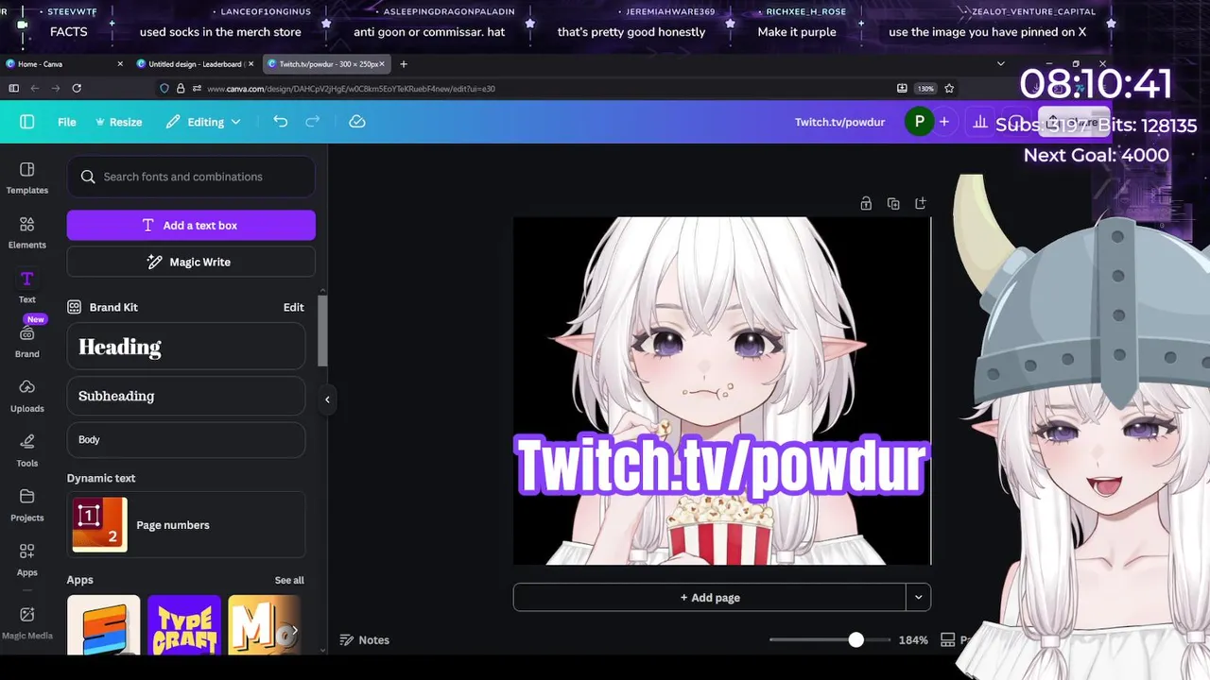Click the green P profile avatar
Image resolution: width=1210 pixels, height=680 pixels.
click(x=918, y=122)
